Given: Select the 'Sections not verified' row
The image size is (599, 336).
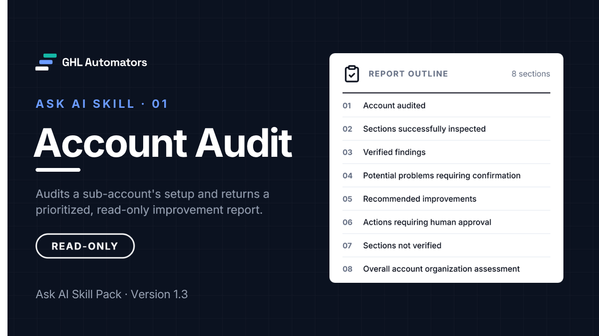Looking at the screenshot, I should click(446, 245).
